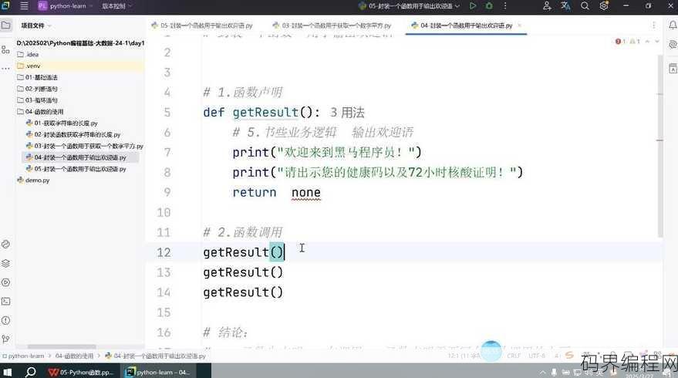Select the project root path D:\202502 row
The image size is (678, 378).
pos(80,43)
